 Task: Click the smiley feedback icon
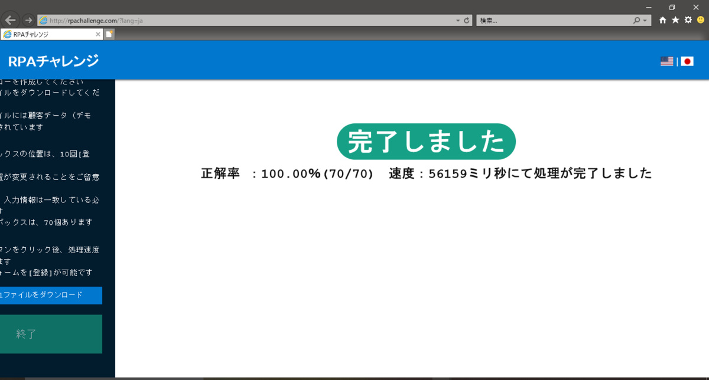[701, 20]
